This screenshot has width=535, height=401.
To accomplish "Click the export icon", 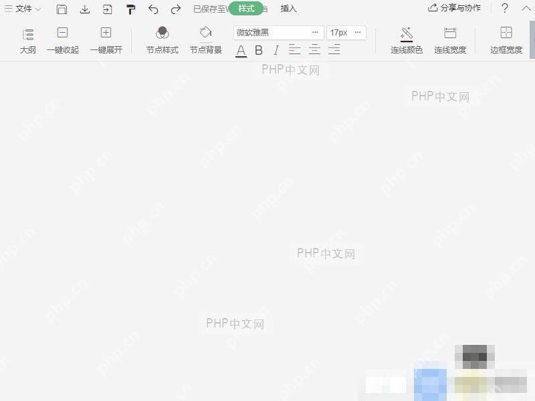I will pyautogui.click(x=108, y=9).
